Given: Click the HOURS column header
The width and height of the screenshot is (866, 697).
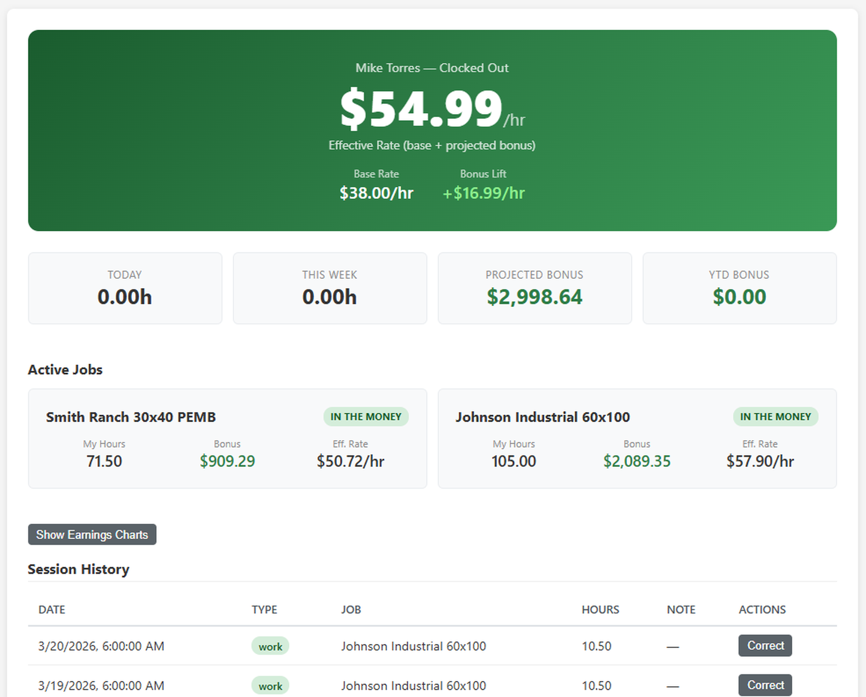Looking at the screenshot, I should pyautogui.click(x=600, y=610).
